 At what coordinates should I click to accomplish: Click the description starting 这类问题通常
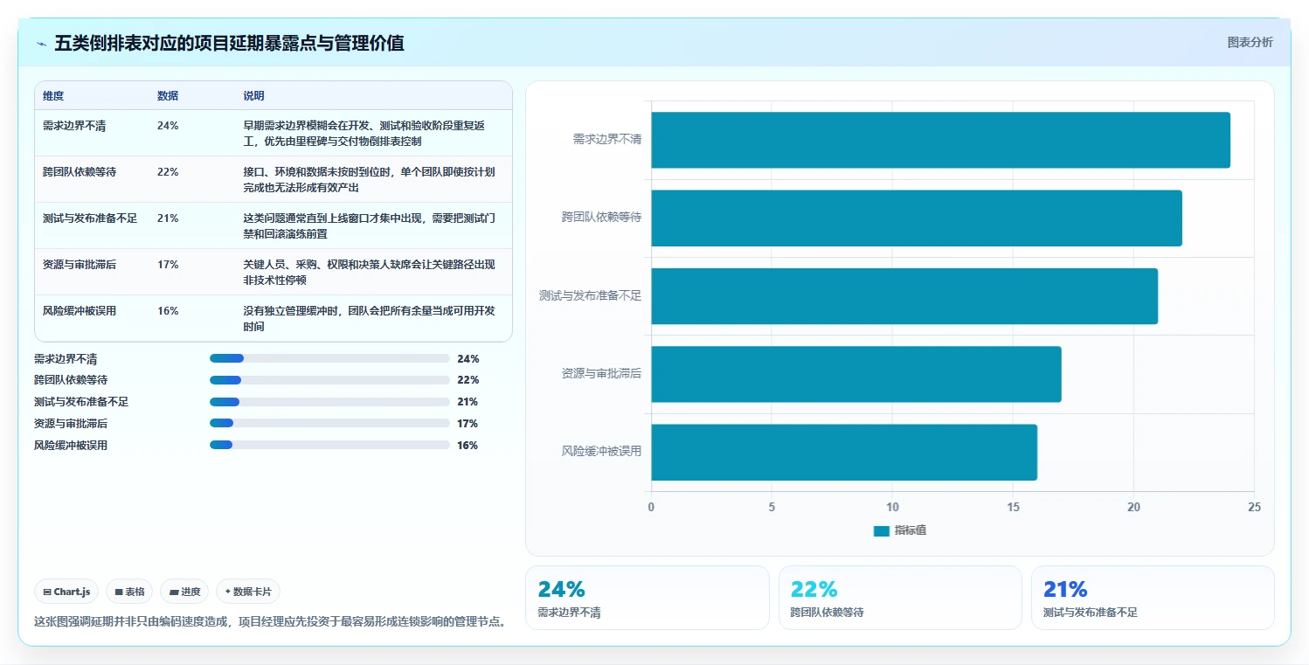pyautogui.click(x=370, y=226)
